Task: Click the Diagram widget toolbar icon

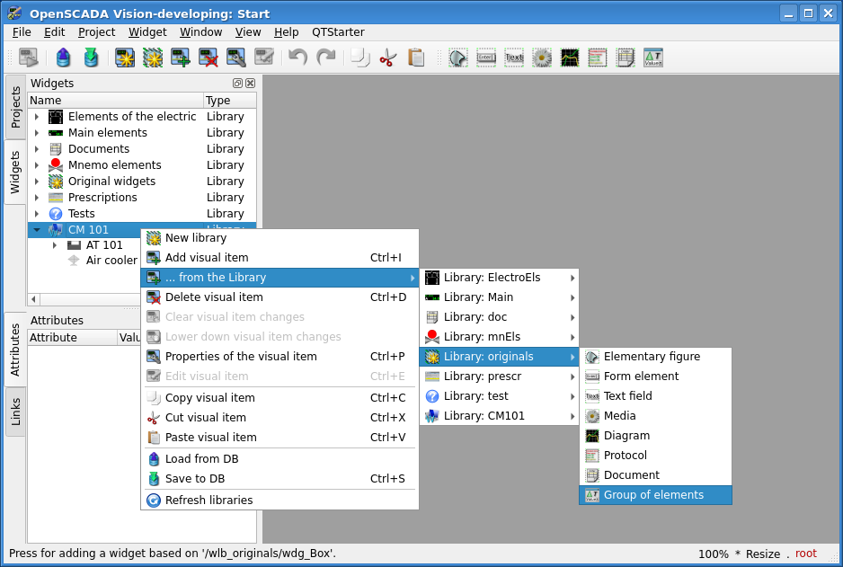Action: click(570, 58)
